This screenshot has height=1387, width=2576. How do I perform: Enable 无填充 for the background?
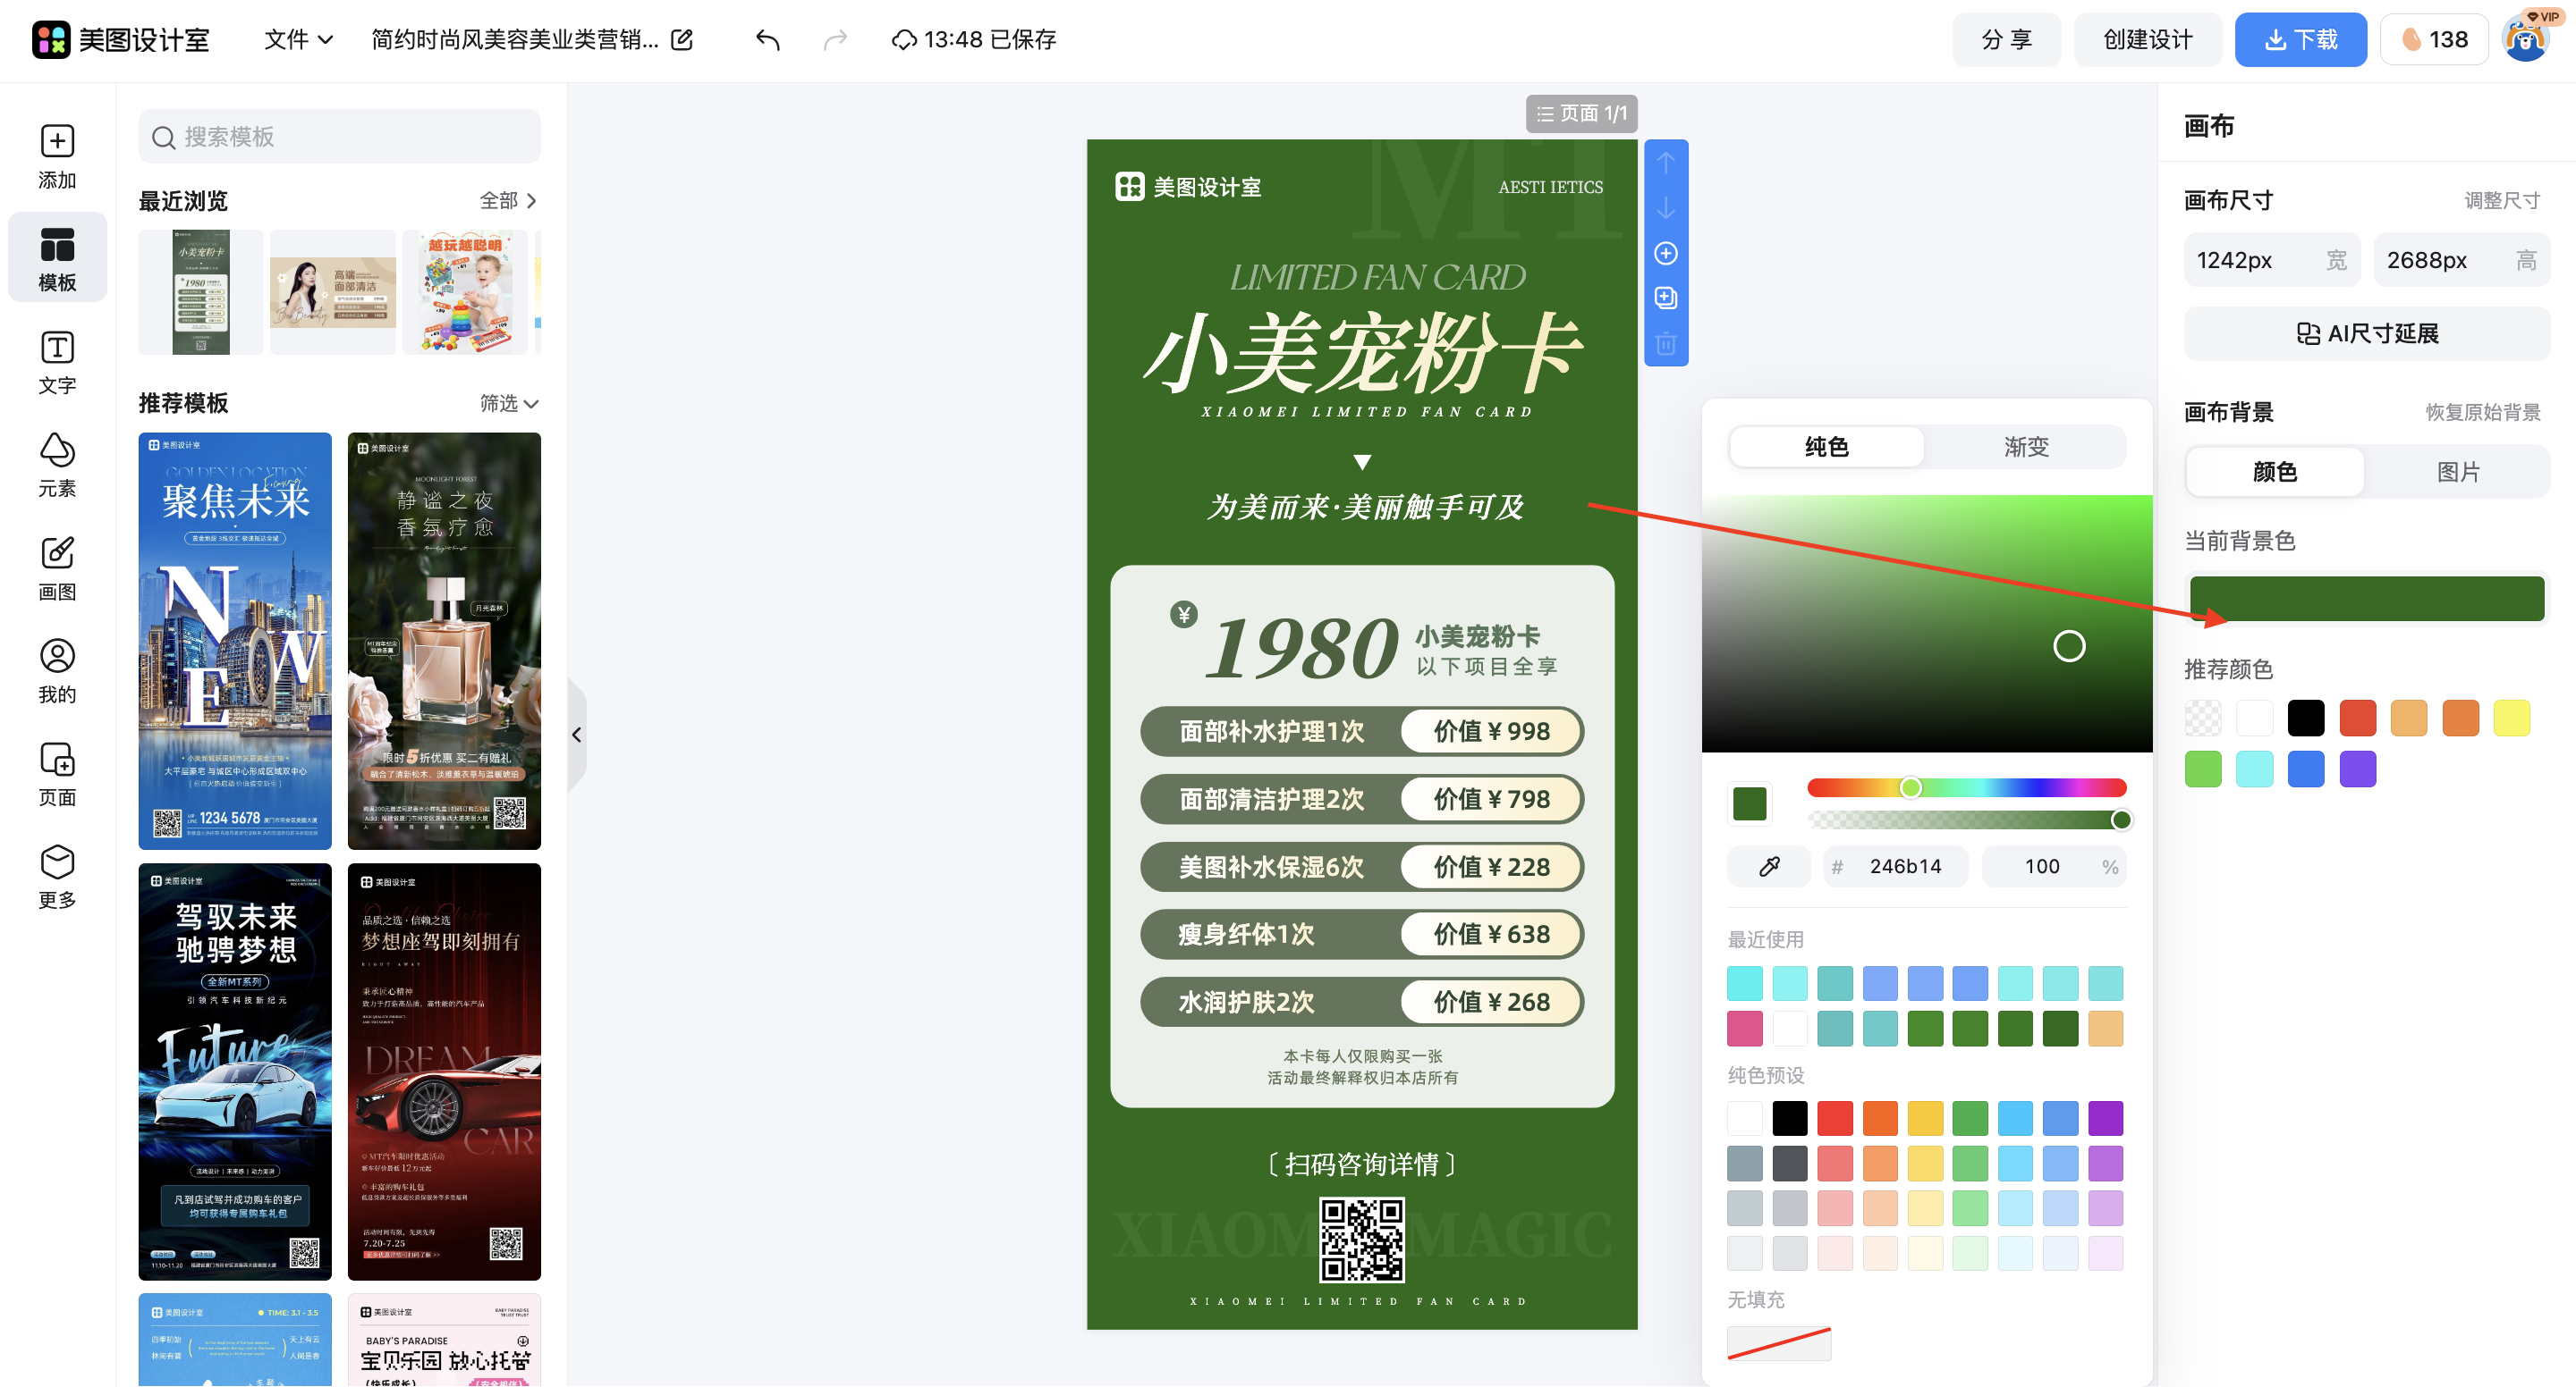pos(1779,1343)
